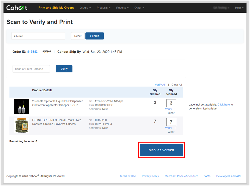The height and width of the screenshot is (186, 250).
Task: Click here to generate shipping label
Action: [223, 105]
